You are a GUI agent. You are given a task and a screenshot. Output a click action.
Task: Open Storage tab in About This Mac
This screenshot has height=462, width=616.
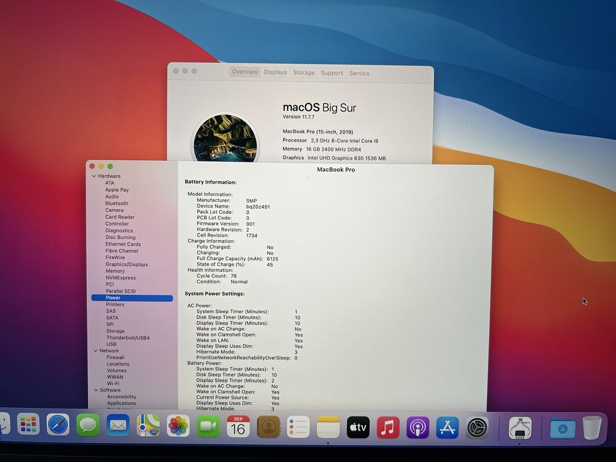point(304,73)
